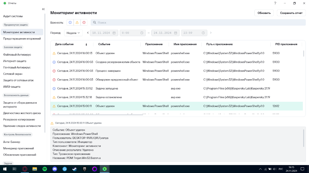The height and width of the screenshot is (173, 309).
Task: Open the Период dropdown set to Неделя
Action: [x=73, y=33]
